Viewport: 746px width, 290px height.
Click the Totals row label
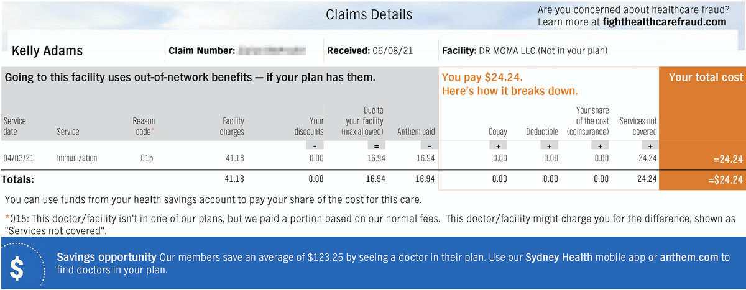tap(19, 179)
